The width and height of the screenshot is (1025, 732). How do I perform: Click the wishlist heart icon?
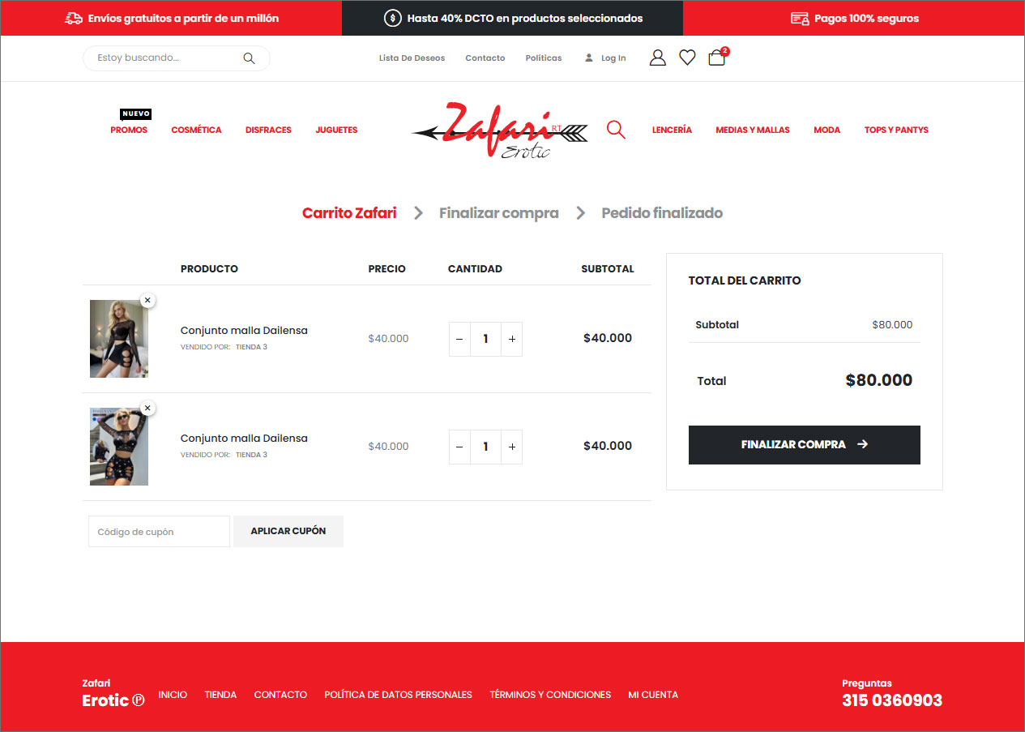[x=687, y=58]
